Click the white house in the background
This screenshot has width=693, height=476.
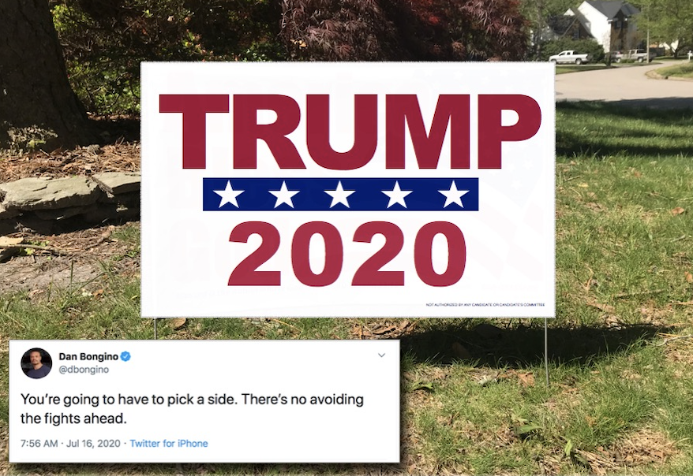[604, 24]
